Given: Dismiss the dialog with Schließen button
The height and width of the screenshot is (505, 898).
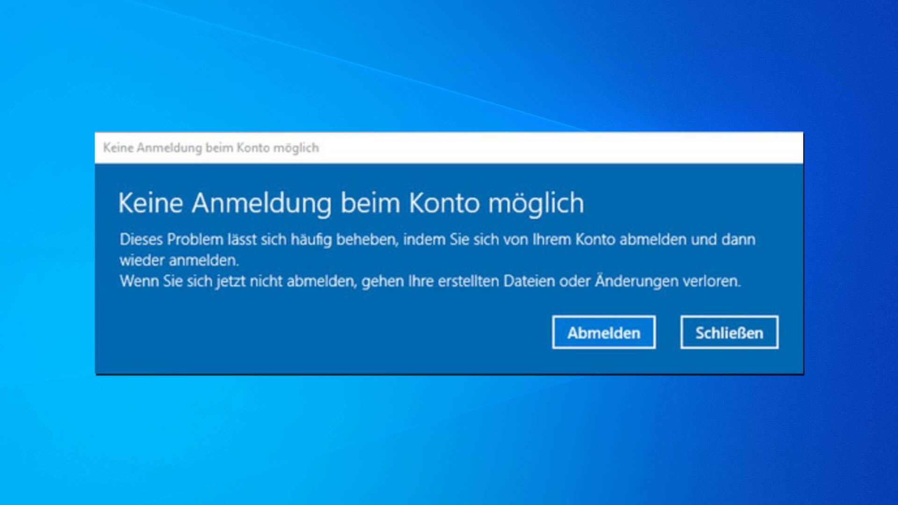Looking at the screenshot, I should pyautogui.click(x=729, y=332).
